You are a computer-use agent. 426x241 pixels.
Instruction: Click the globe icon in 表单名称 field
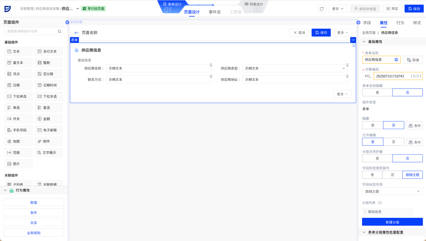[396, 60]
